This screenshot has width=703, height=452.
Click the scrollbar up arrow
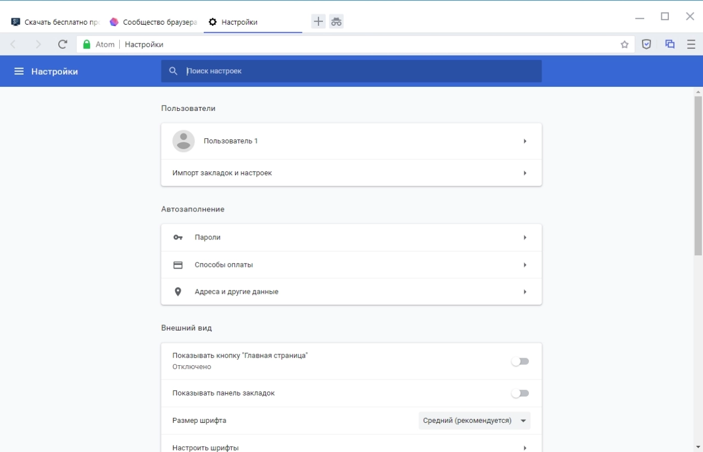coord(698,91)
